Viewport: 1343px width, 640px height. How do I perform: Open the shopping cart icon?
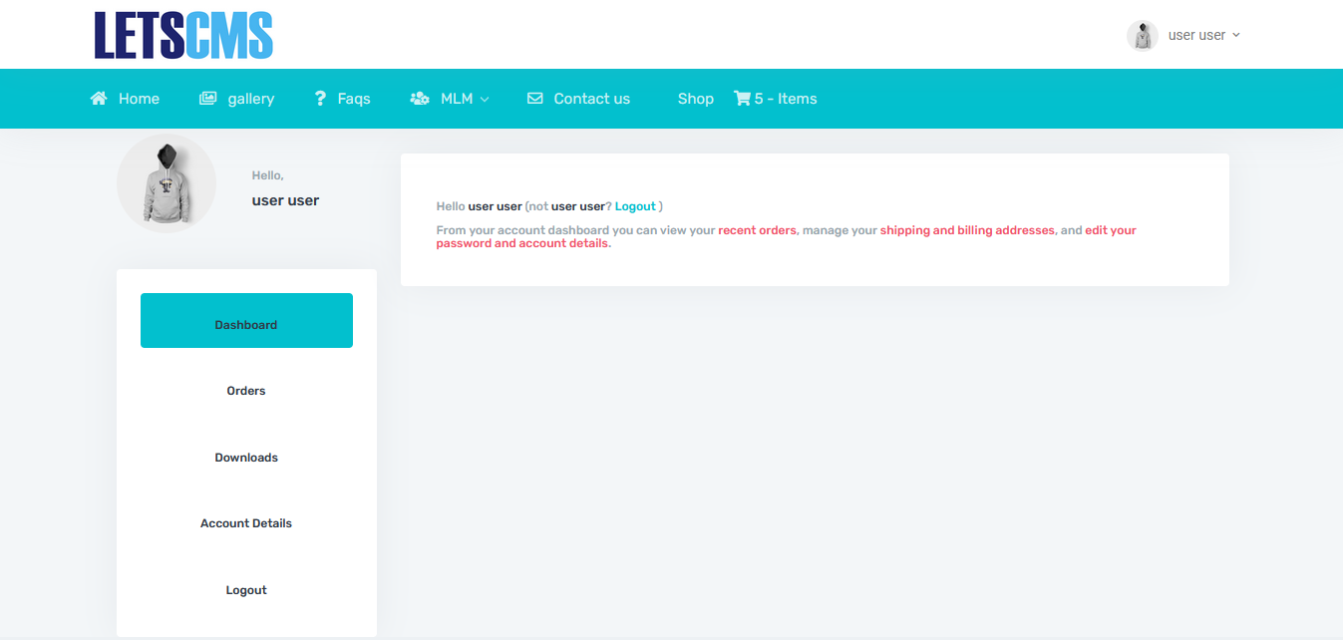[x=742, y=99]
